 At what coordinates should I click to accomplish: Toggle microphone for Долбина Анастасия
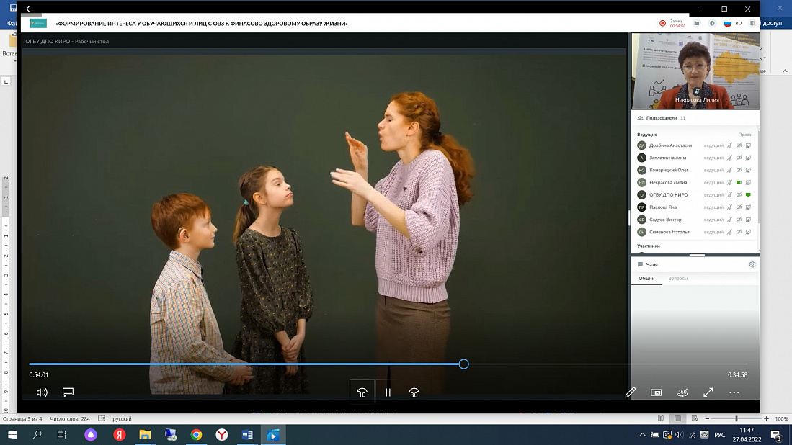[x=729, y=145]
